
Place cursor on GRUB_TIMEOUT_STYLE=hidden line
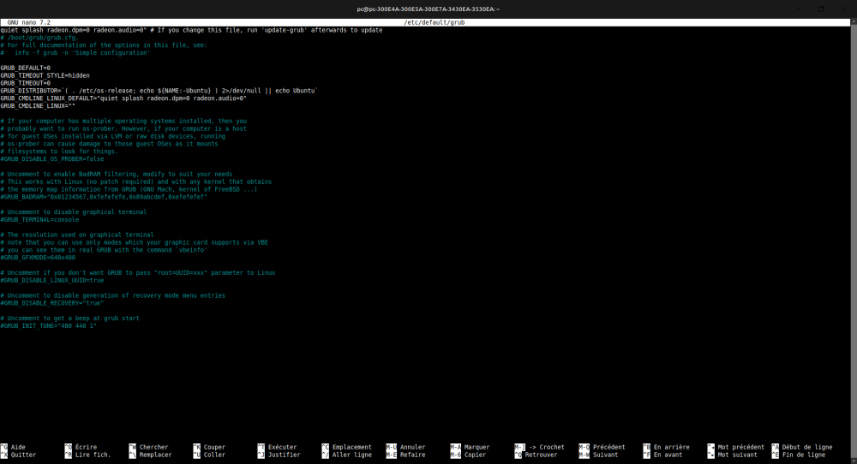pyautogui.click(x=45, y=75)
